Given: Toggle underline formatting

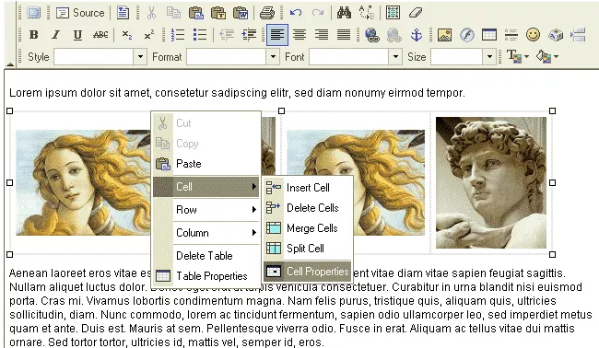Looking at the screenshot, I should tap(78, 35).
